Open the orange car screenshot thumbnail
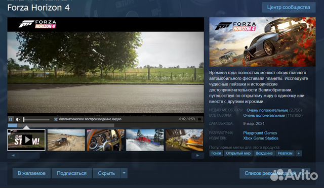324x188 pixels. click(x=184, y=140)
